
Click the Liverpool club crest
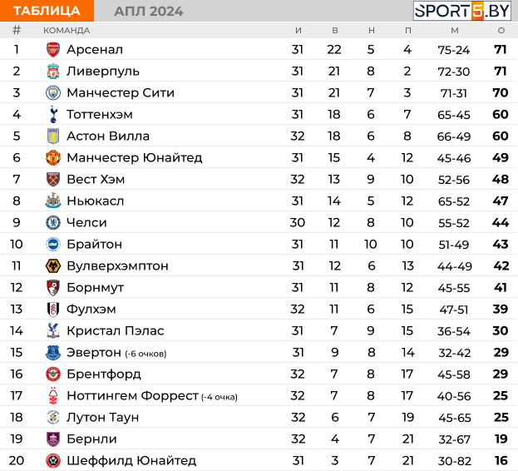pos(53,72)
